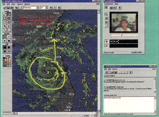Screen dimensions: 159x117
Task: Click inside the chat message input box
Action: (x=129, y=105)
